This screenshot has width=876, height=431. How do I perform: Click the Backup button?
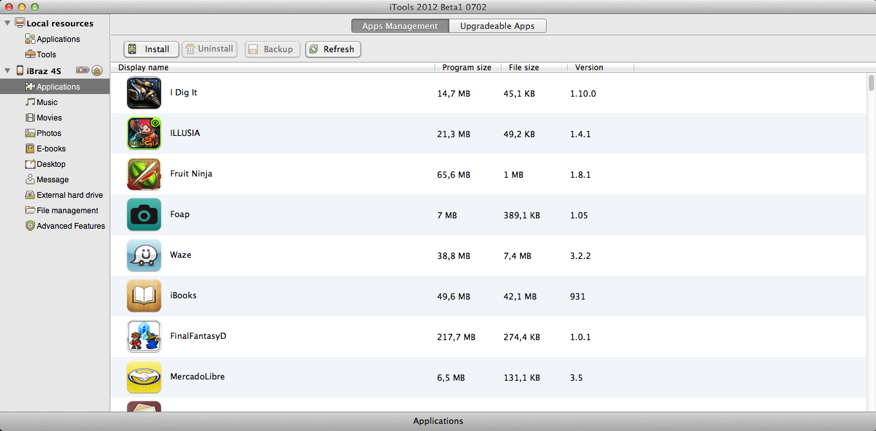272,49
